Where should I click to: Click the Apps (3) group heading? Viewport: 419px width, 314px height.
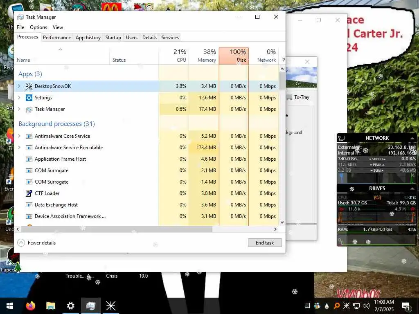[x=30, y=74]
